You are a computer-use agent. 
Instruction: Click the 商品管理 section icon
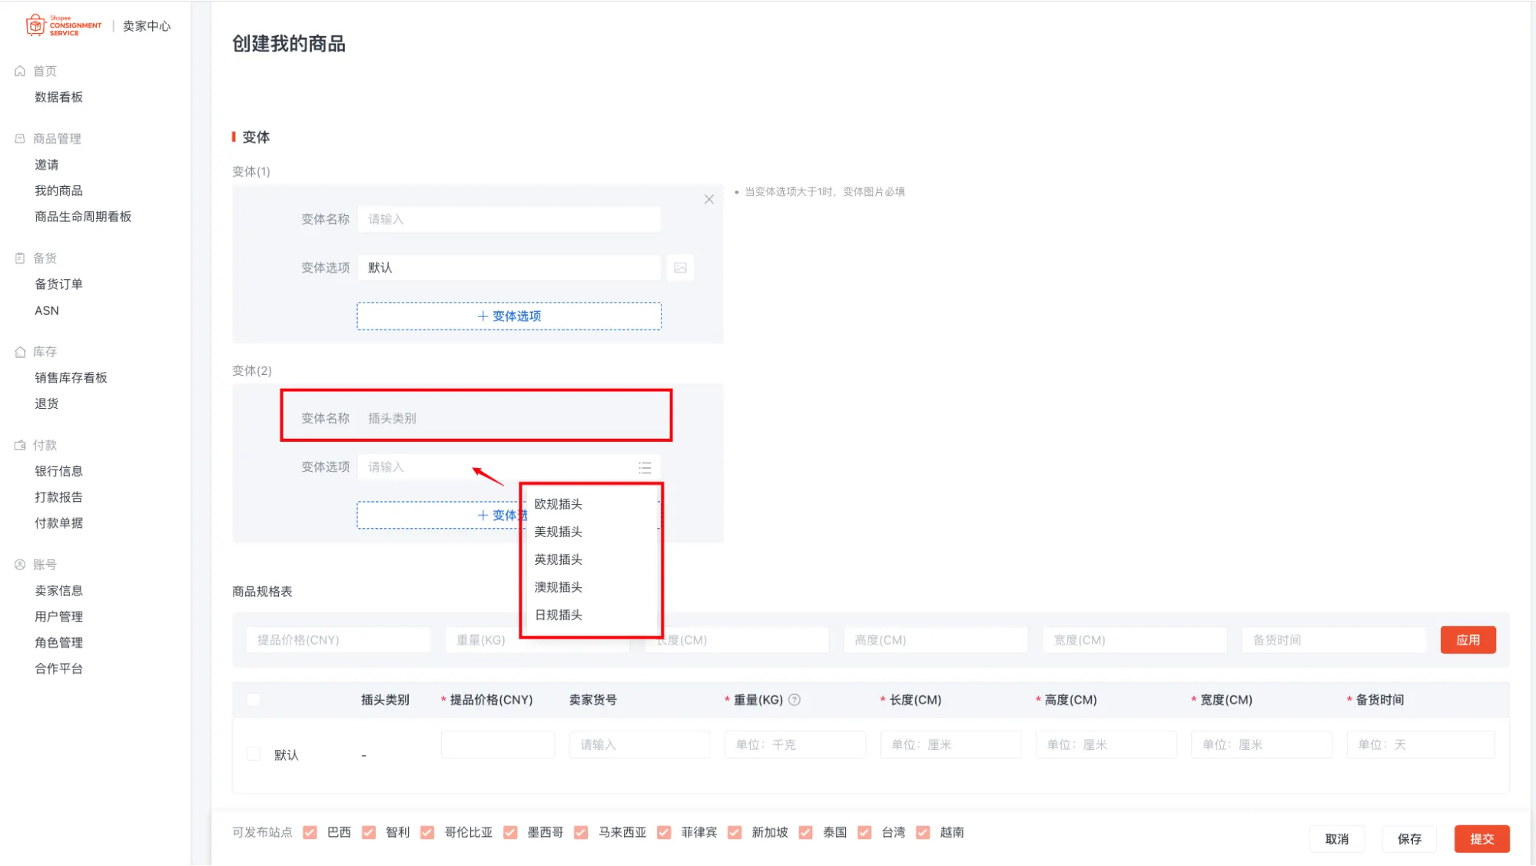tap(20, 139)
